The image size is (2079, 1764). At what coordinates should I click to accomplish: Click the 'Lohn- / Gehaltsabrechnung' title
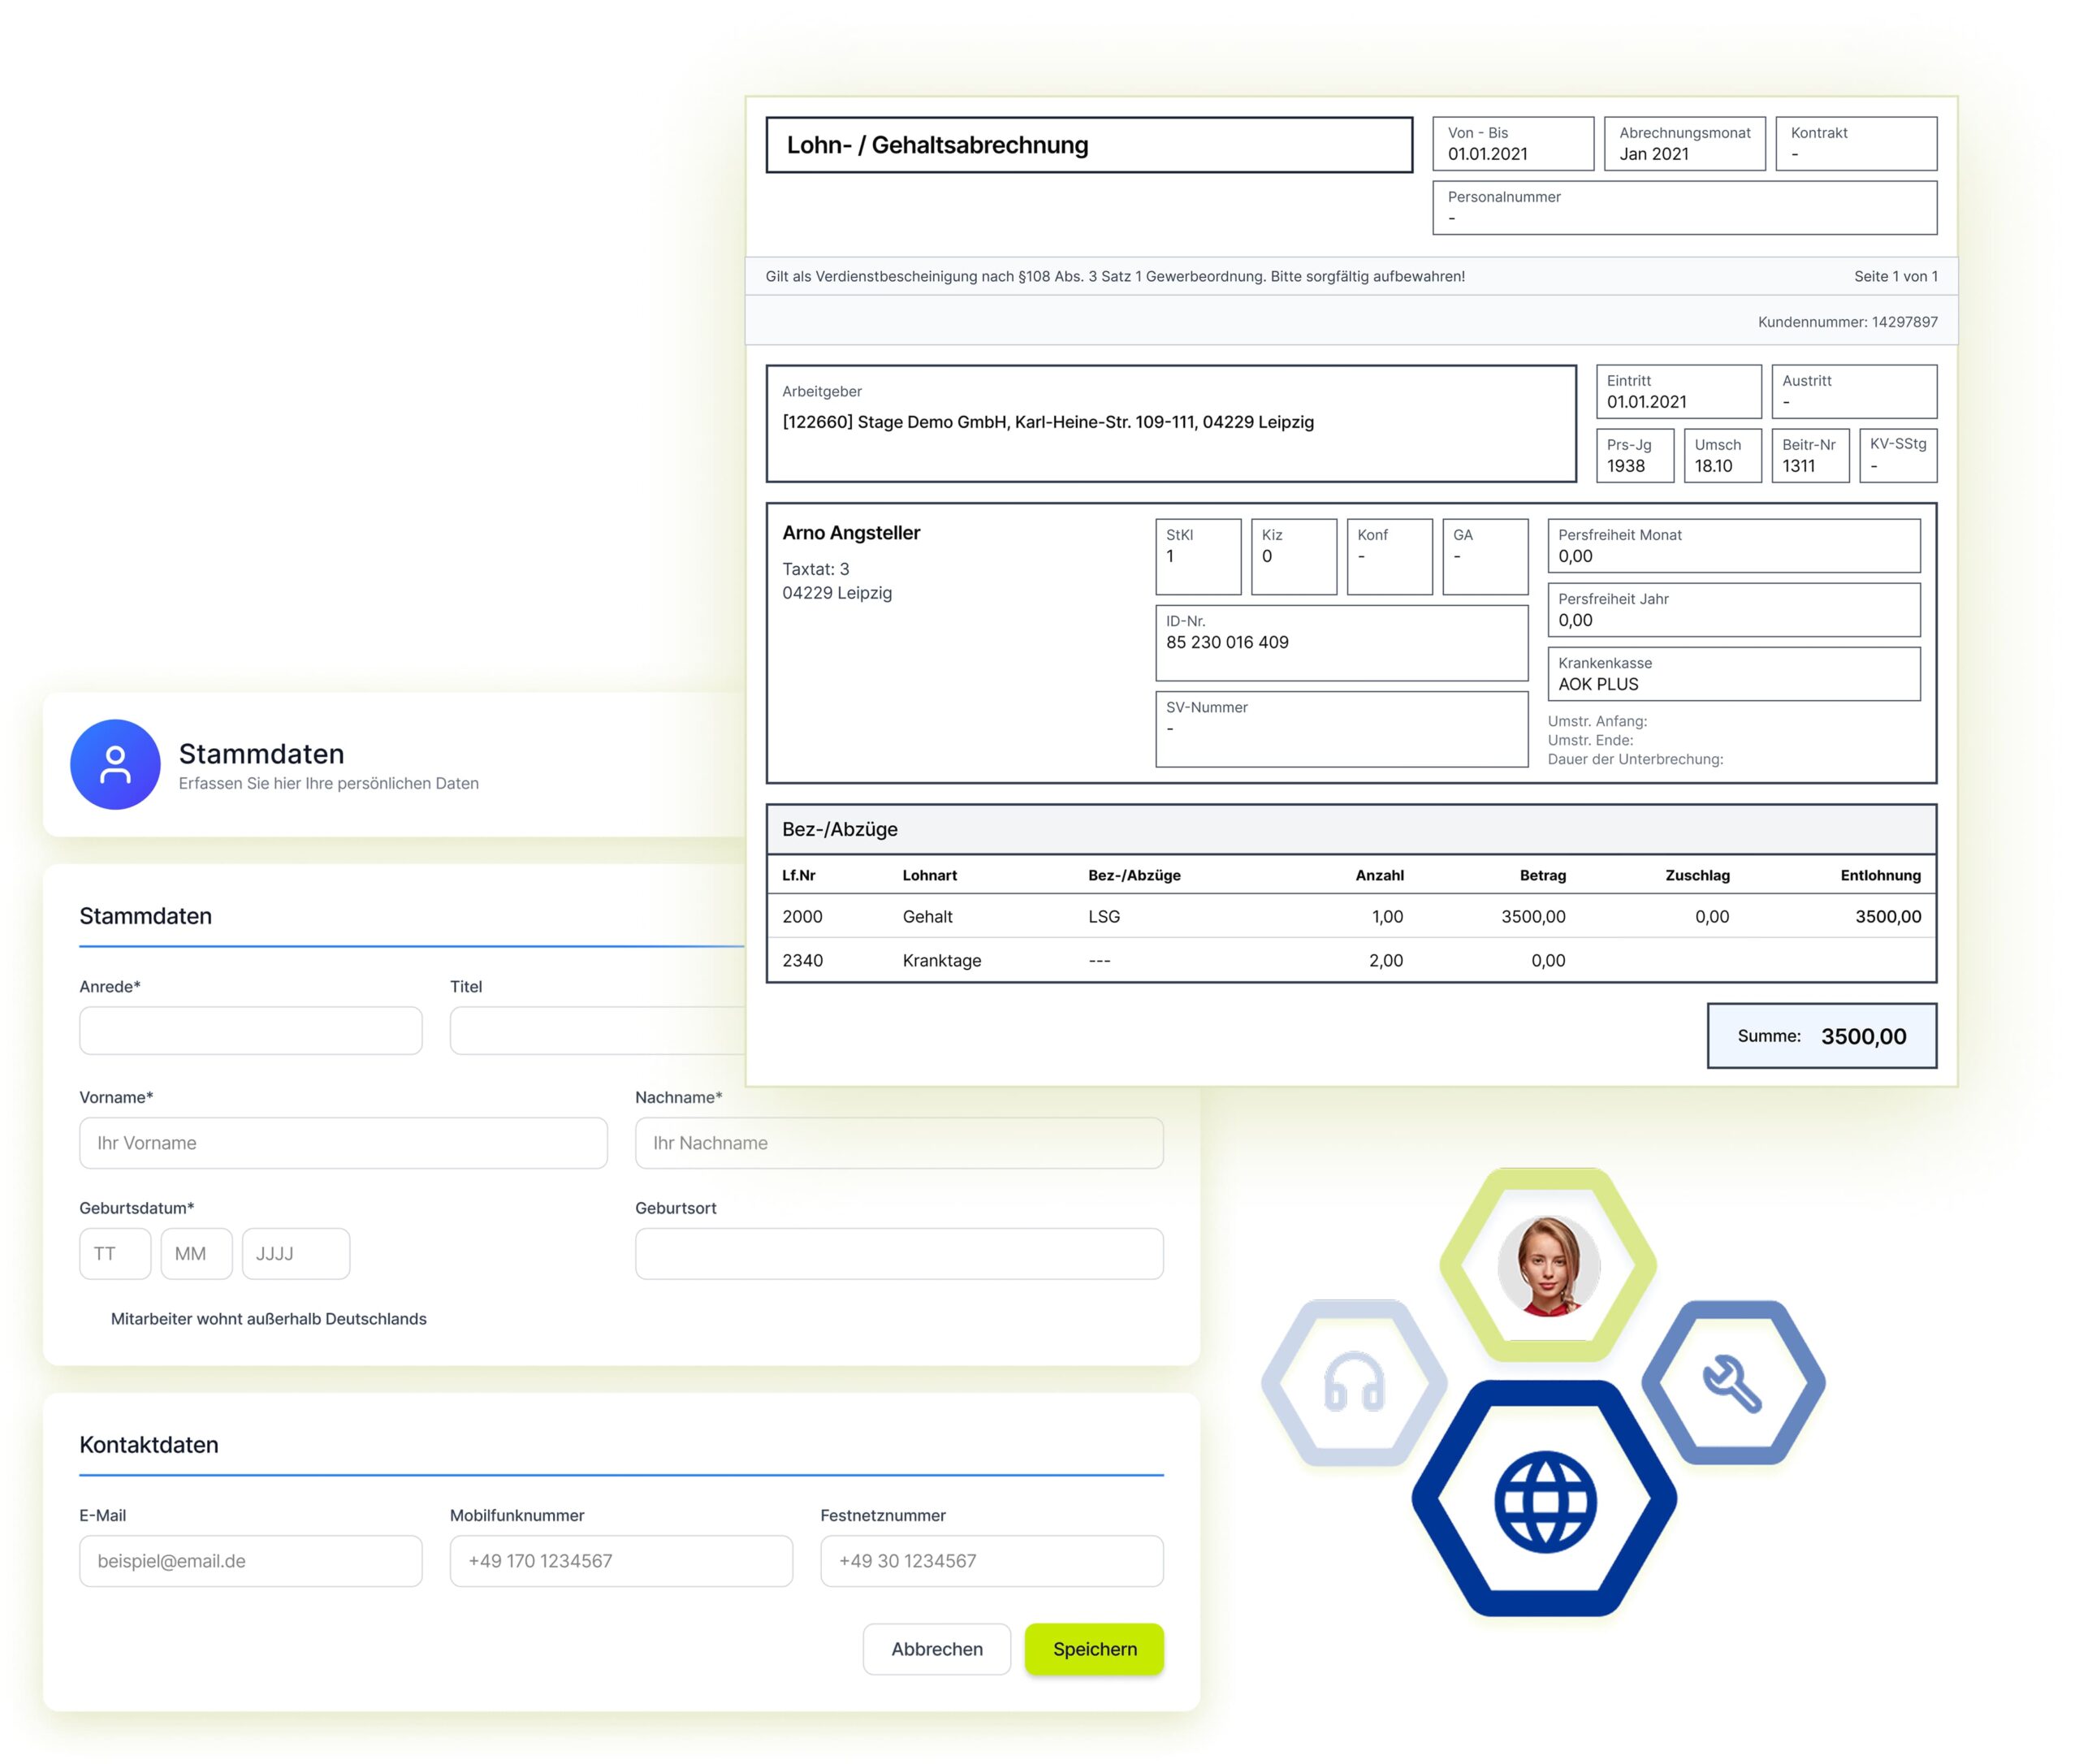click(x=937, y=145)
